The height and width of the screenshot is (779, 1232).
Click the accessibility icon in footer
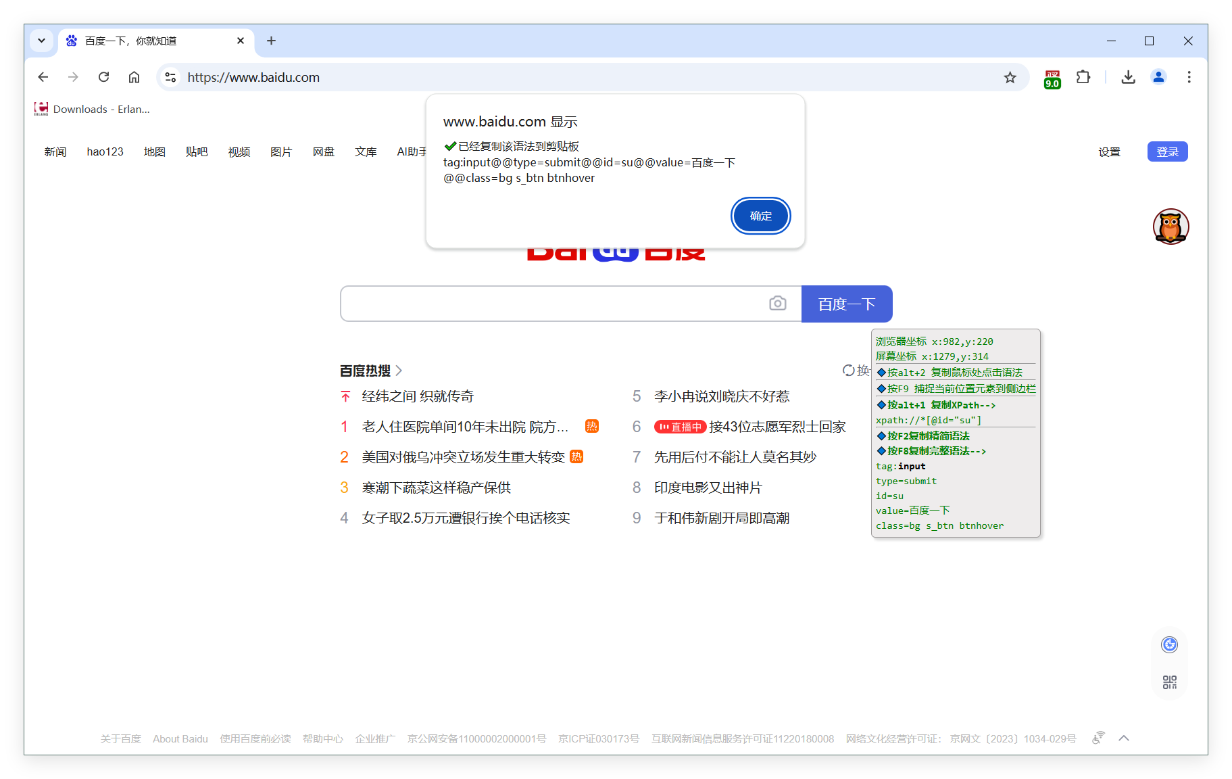(x=1099, y=738)
